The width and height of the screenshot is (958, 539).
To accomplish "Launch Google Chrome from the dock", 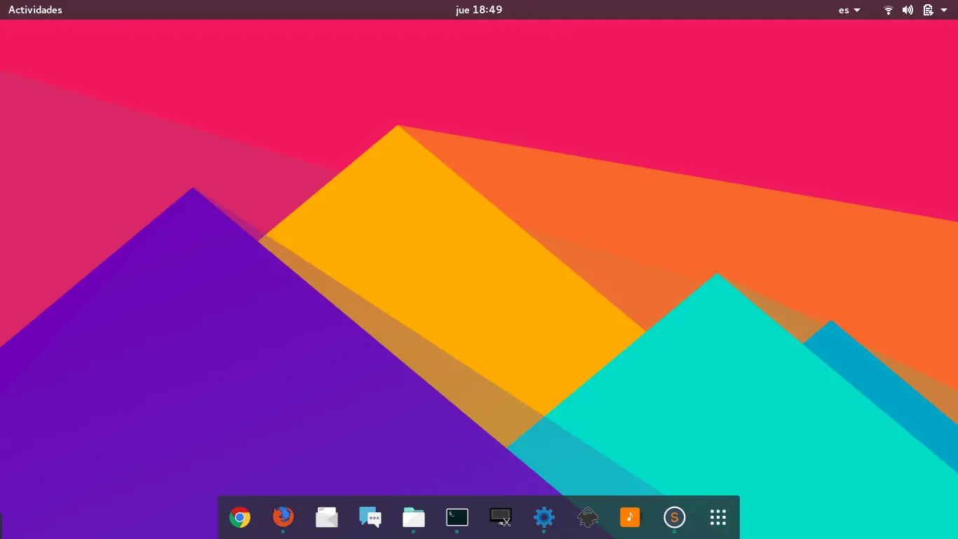I will tap(240, 518).
